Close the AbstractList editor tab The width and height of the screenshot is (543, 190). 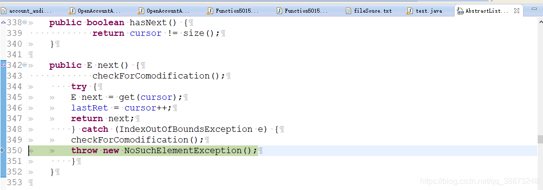[x=517, y=11]
